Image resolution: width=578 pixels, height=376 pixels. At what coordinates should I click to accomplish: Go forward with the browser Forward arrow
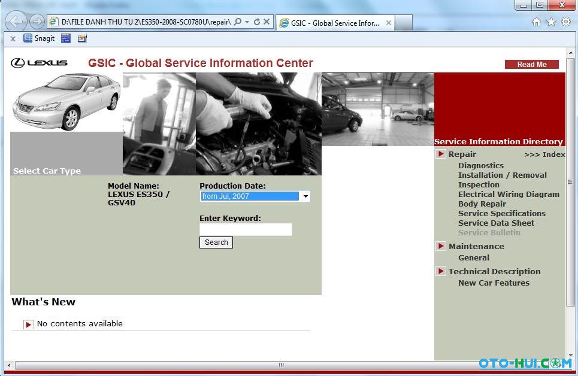point(37,22)
